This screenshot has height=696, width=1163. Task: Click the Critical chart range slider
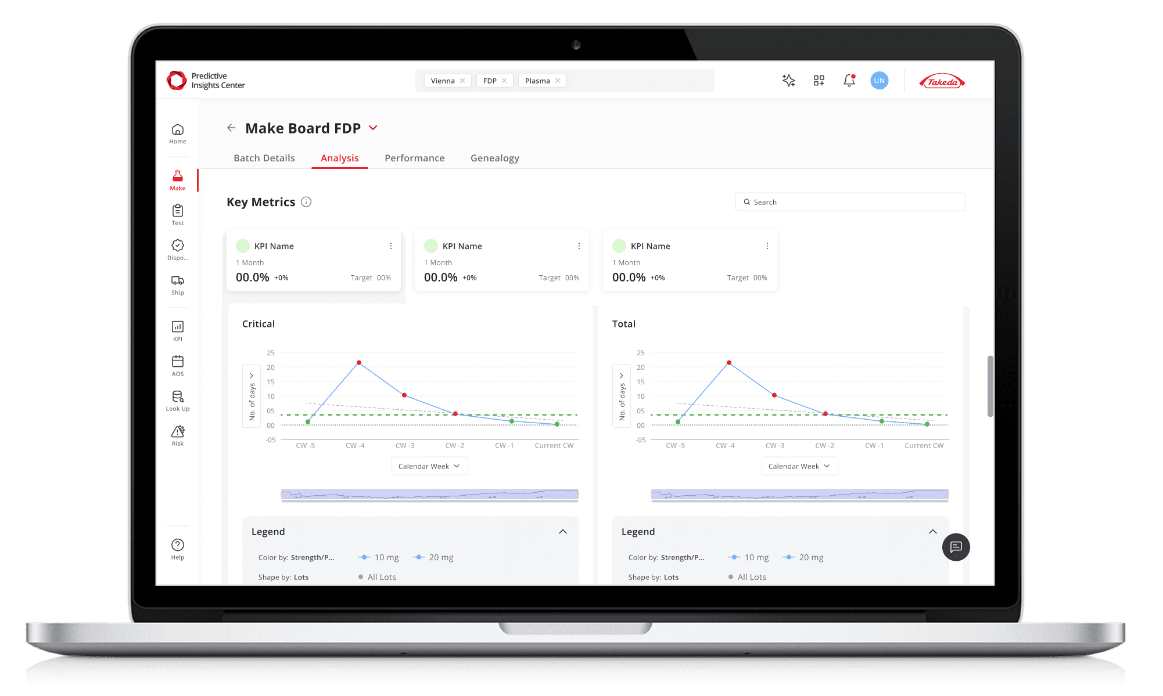pyautogui.click(x=429, y=495)
